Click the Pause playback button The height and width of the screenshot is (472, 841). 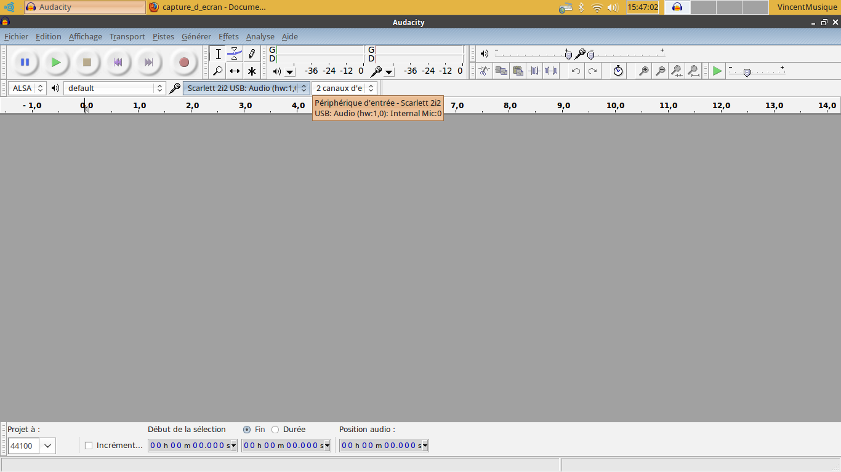[x=25, y=62]
